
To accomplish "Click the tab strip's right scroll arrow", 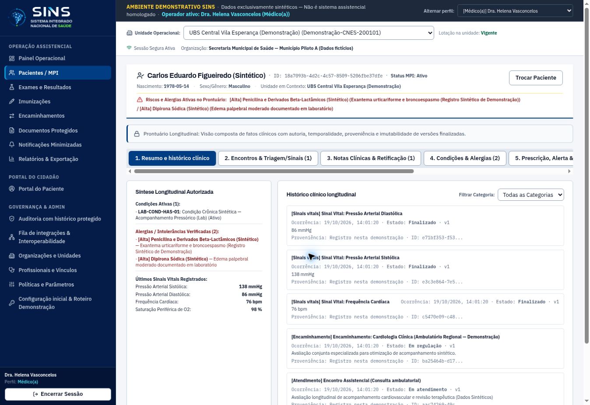I will pyautogui.click(x=569, y=171).
